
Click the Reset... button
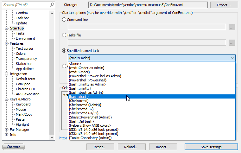pos(100,147)
